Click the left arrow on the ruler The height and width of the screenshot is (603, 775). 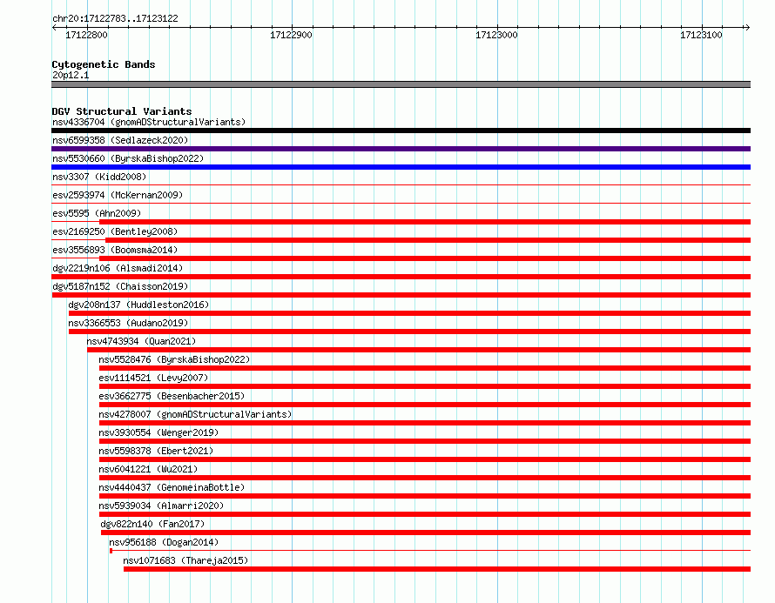pos(54,27)
